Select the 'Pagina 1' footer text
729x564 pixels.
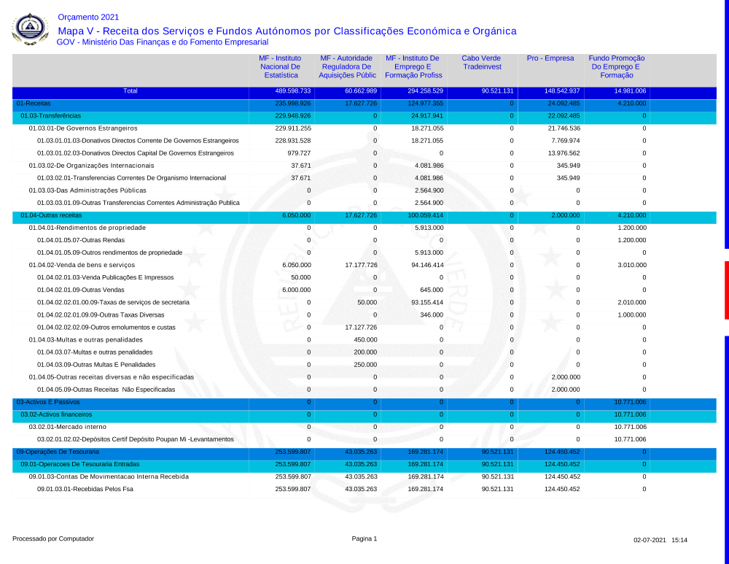click(x=364, y=538)
